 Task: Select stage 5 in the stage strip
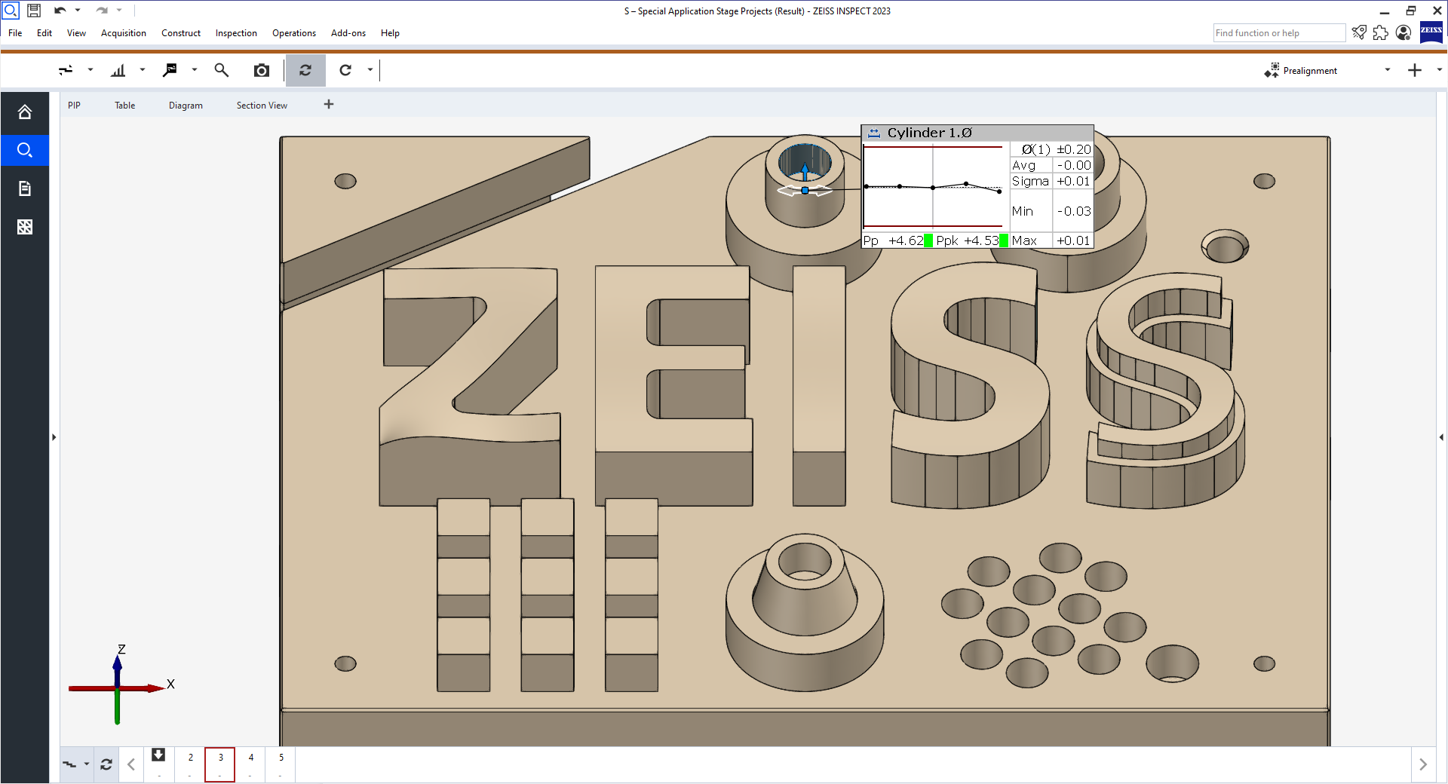click(281, 764)
